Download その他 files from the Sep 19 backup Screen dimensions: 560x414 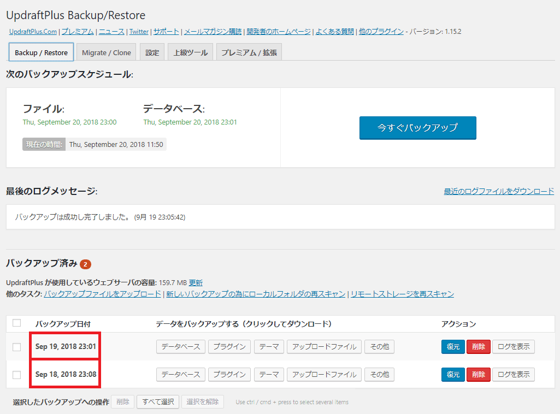click(379, 346)
